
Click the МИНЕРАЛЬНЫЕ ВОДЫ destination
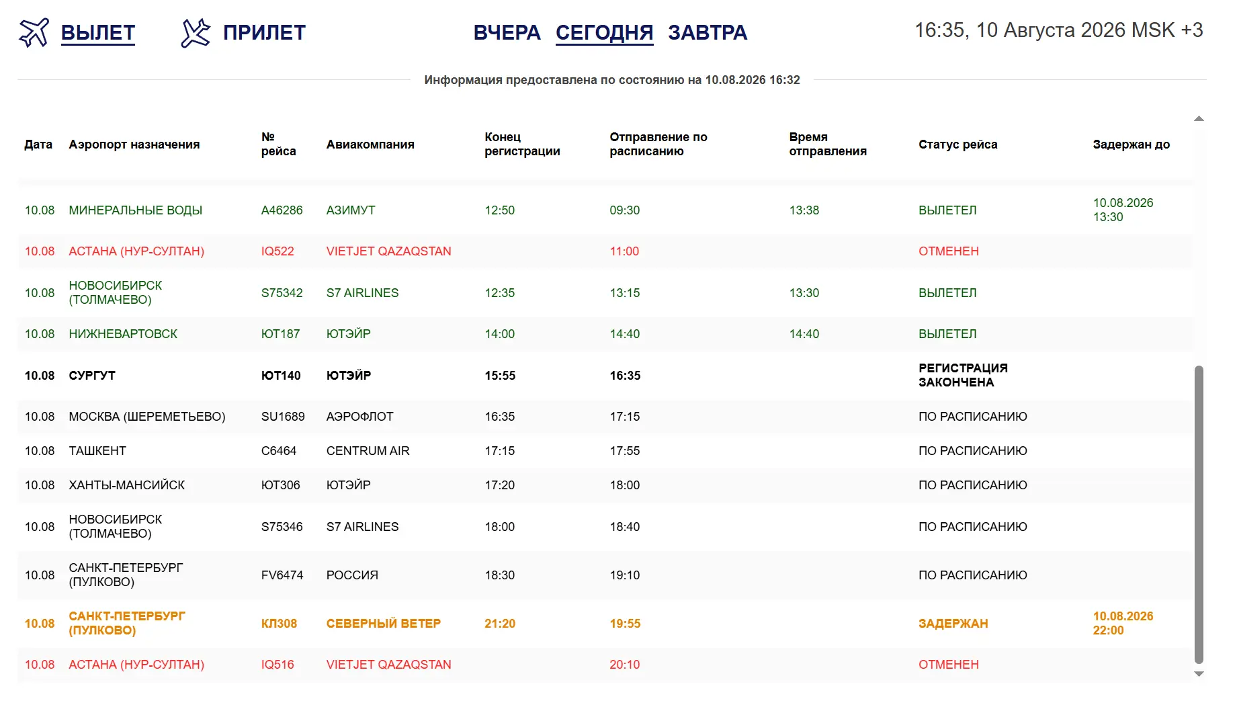click(x=136, y=210)
